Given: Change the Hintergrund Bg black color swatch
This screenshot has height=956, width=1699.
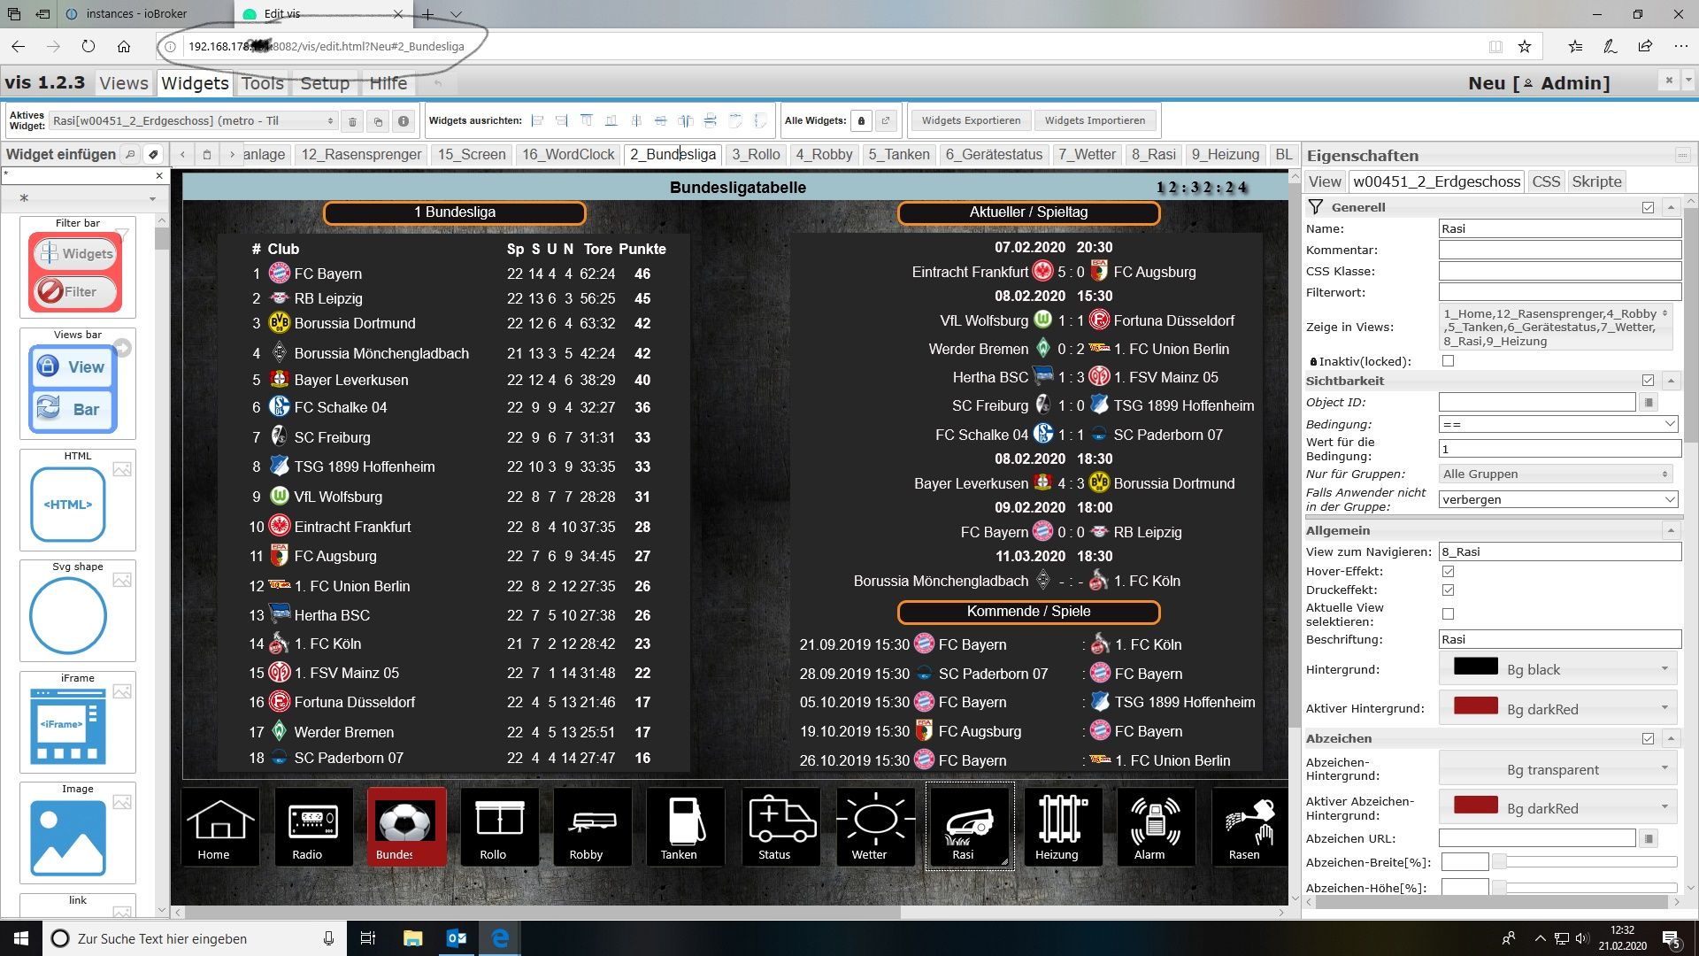Looking at the screenshot, I should [1474, 668].
